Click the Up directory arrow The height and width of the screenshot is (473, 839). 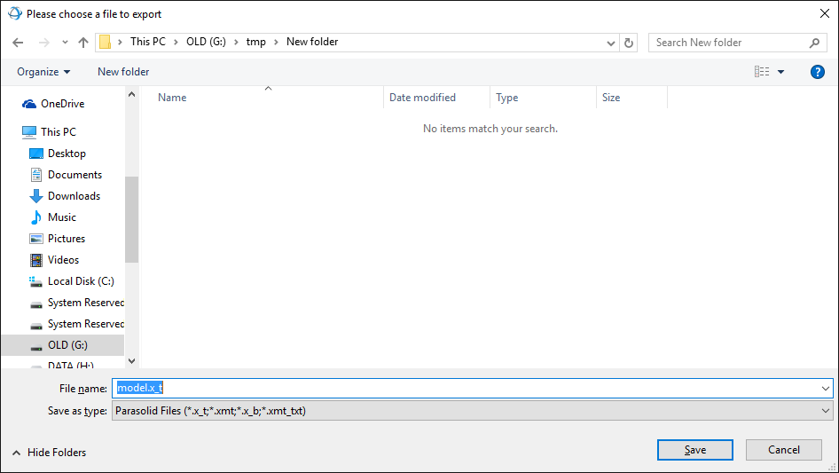83,43
